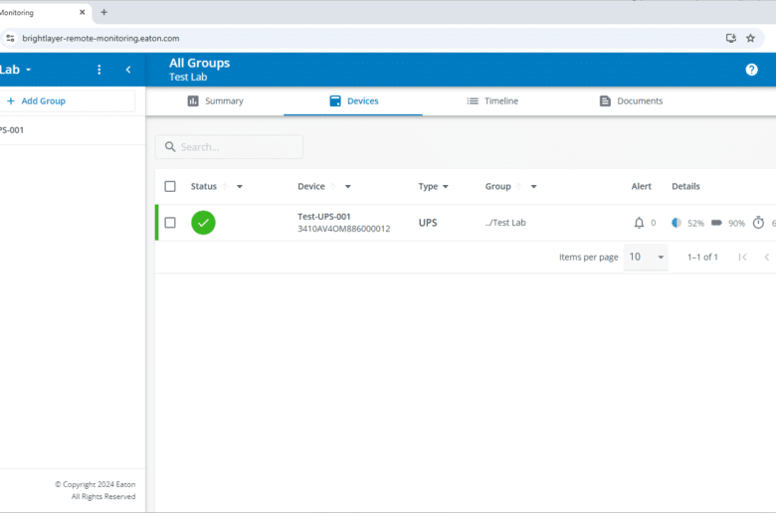Open the Device column filter dropdown
The width and height of the screenshot is (776, 513).
pyautogui.click(x=348, y=187)
